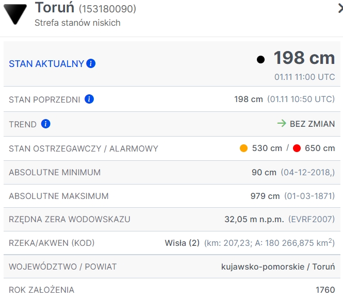Click kujawsko-pomorskie / Toruń region value

pyautogui.click(x=278, y=266)
